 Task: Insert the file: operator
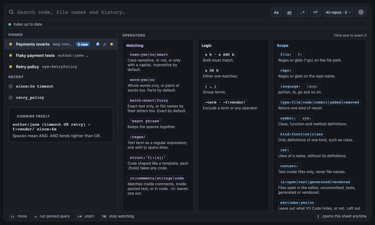[x=286, y=54]
